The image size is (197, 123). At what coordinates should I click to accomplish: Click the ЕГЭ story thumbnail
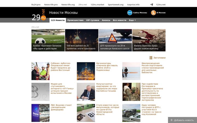[x=86, y=113]
